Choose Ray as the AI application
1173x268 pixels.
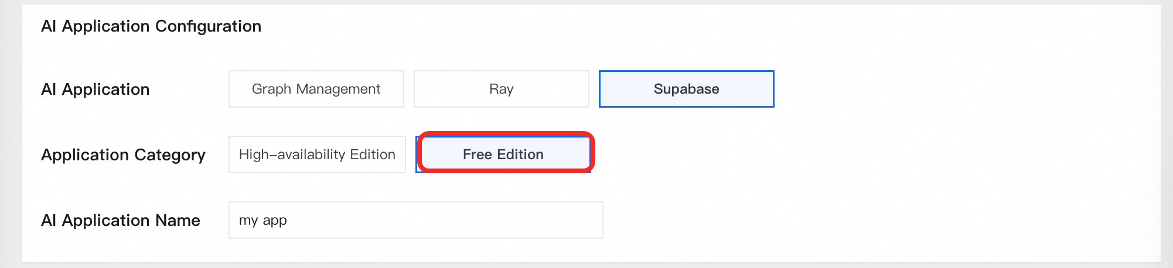tap(501, 89)
